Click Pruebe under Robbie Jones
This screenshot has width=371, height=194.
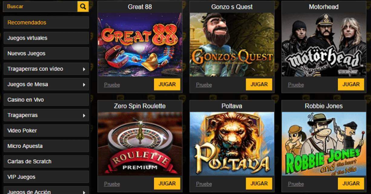[x=296, y=184]
